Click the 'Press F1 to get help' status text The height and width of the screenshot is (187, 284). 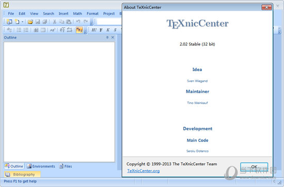tap(20, 181)
